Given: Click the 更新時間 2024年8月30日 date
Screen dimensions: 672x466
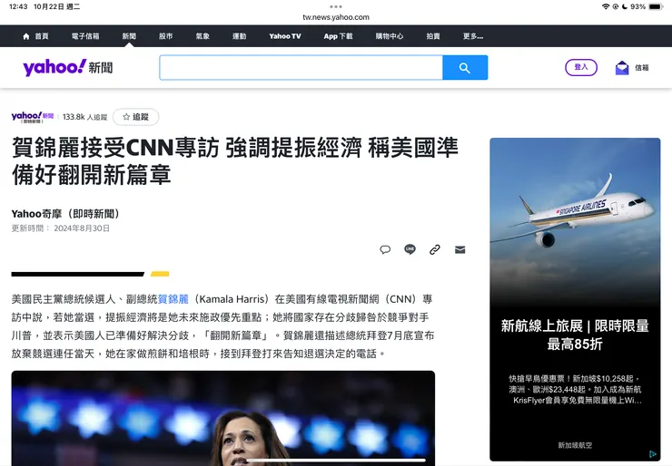Looking at the screenshot, I should click(61, 228).
